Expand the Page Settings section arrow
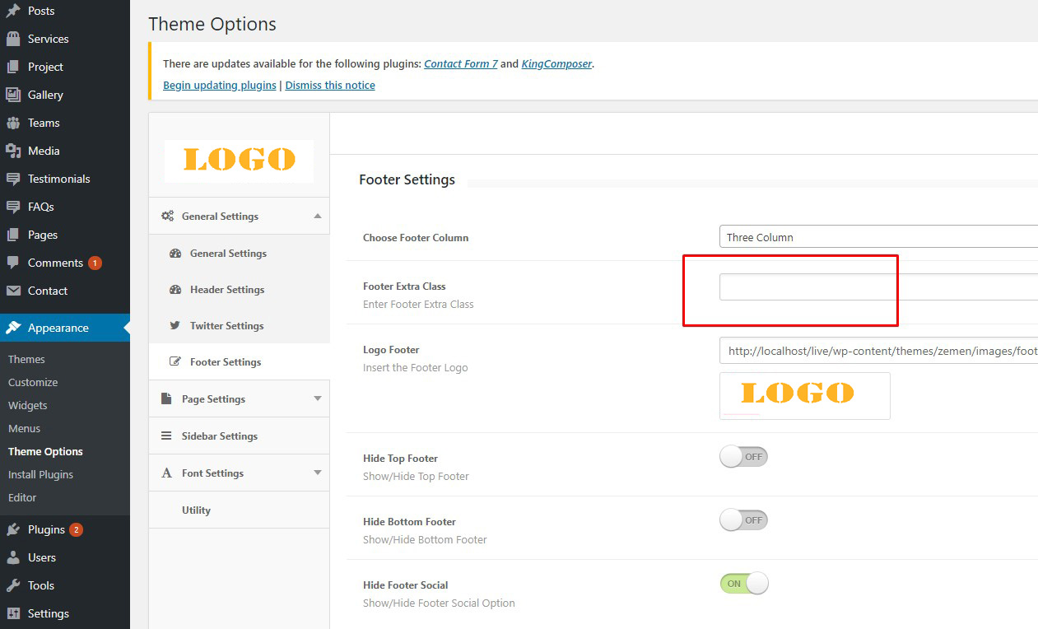This screenshot has width=1038, height=629. click(x=318, y=398)
